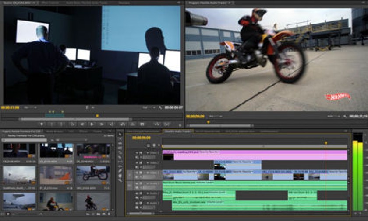Export a frame from Source monitor
This screenshot has width=368, height=221.
[x=142, y=124]
